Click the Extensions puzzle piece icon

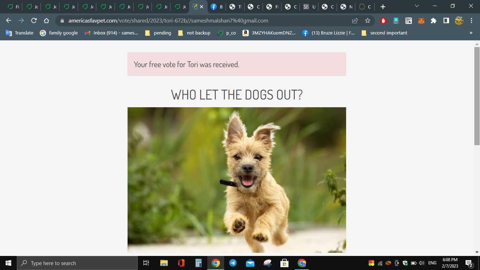coord(434,21)
